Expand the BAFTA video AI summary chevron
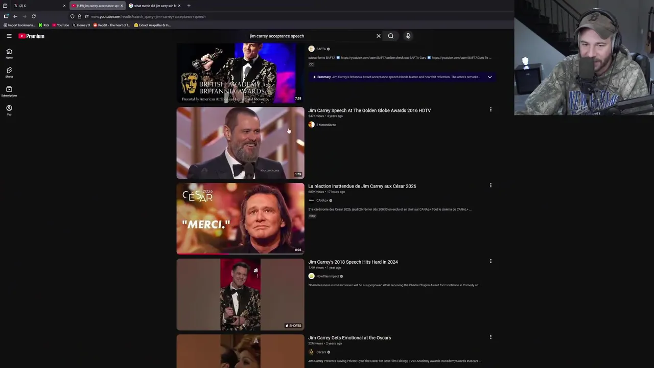654x368 pixels. pyautogui.click(x=489, y=77)
